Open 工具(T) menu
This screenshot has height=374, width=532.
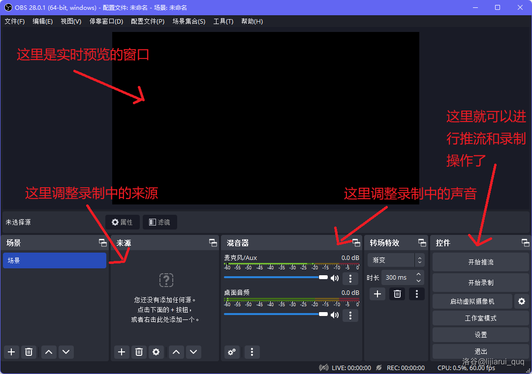[223, 21]
